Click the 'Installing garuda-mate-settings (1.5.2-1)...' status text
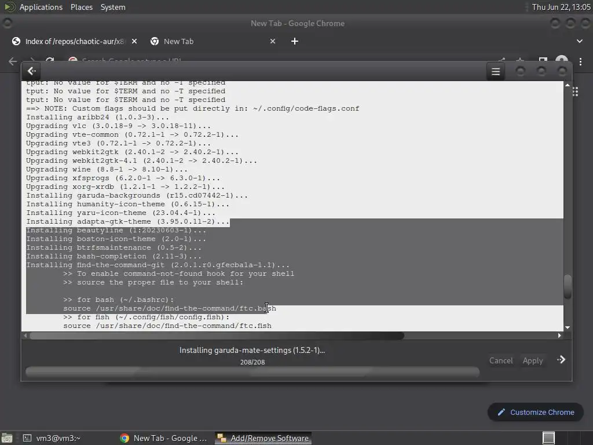This screenshot has height=445, width=593. point(252,350)
